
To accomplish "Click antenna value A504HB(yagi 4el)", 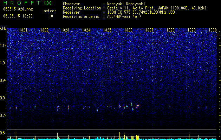I will (x=124, y=16).
